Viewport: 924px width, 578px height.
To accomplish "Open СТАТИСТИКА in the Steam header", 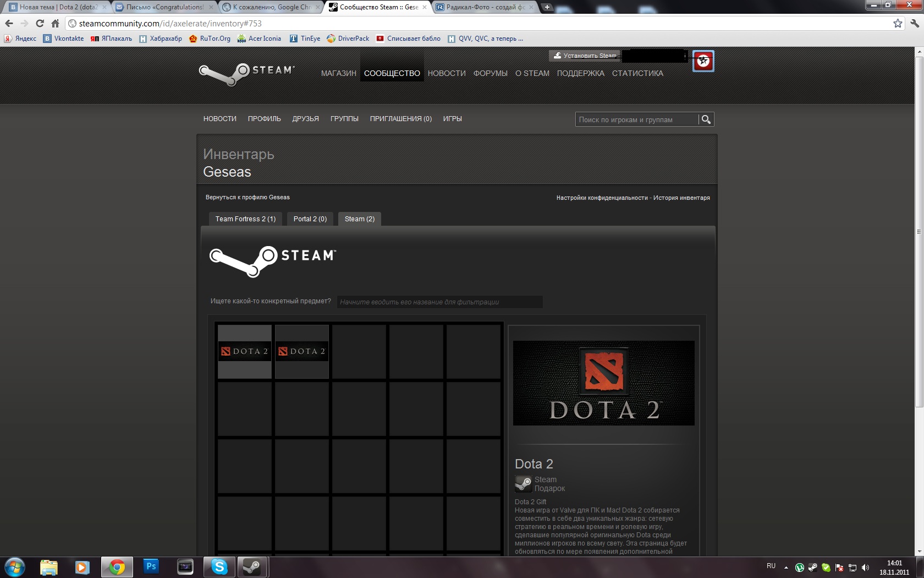I will 637,73.
